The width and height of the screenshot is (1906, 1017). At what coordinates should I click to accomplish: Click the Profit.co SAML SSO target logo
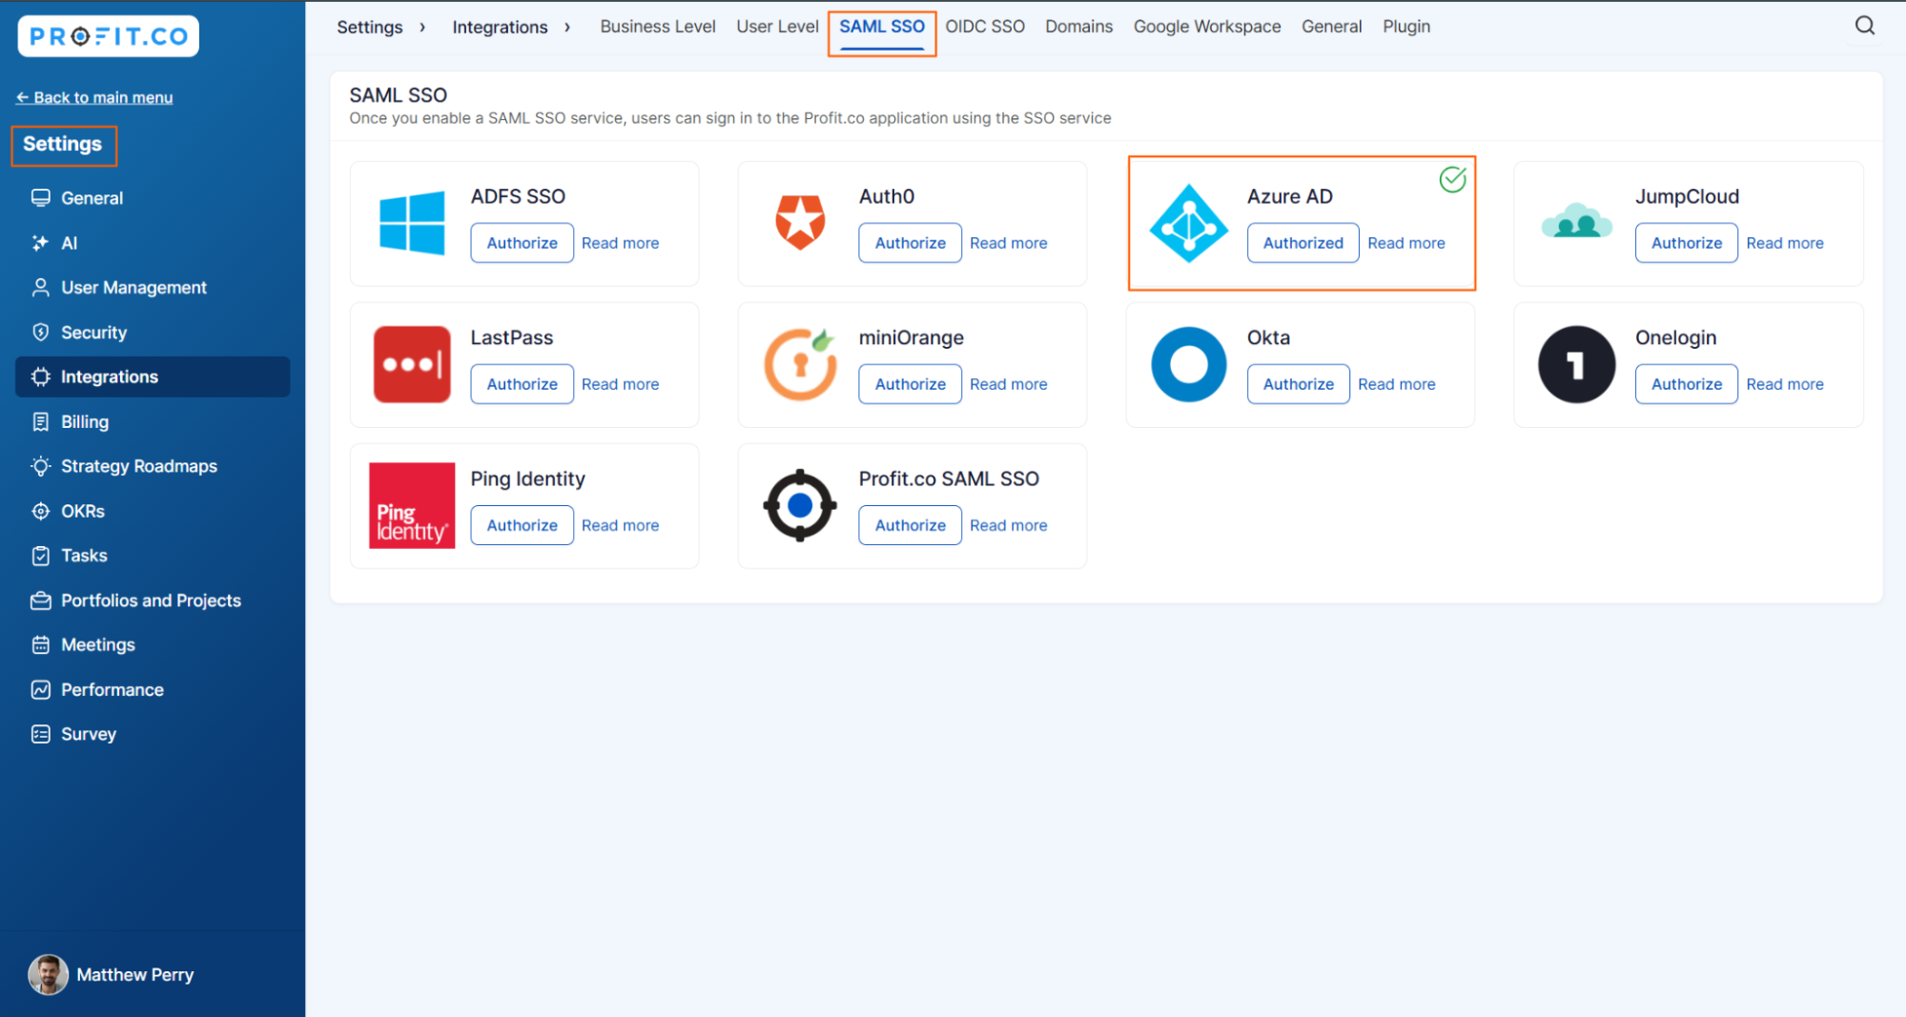(800, 505)
